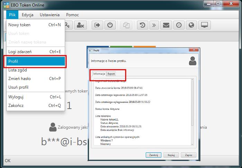This screenshot has width=242, height=168.
Task: Click the 'Nazwa: token11,' line
Action: tap(110, 119)
